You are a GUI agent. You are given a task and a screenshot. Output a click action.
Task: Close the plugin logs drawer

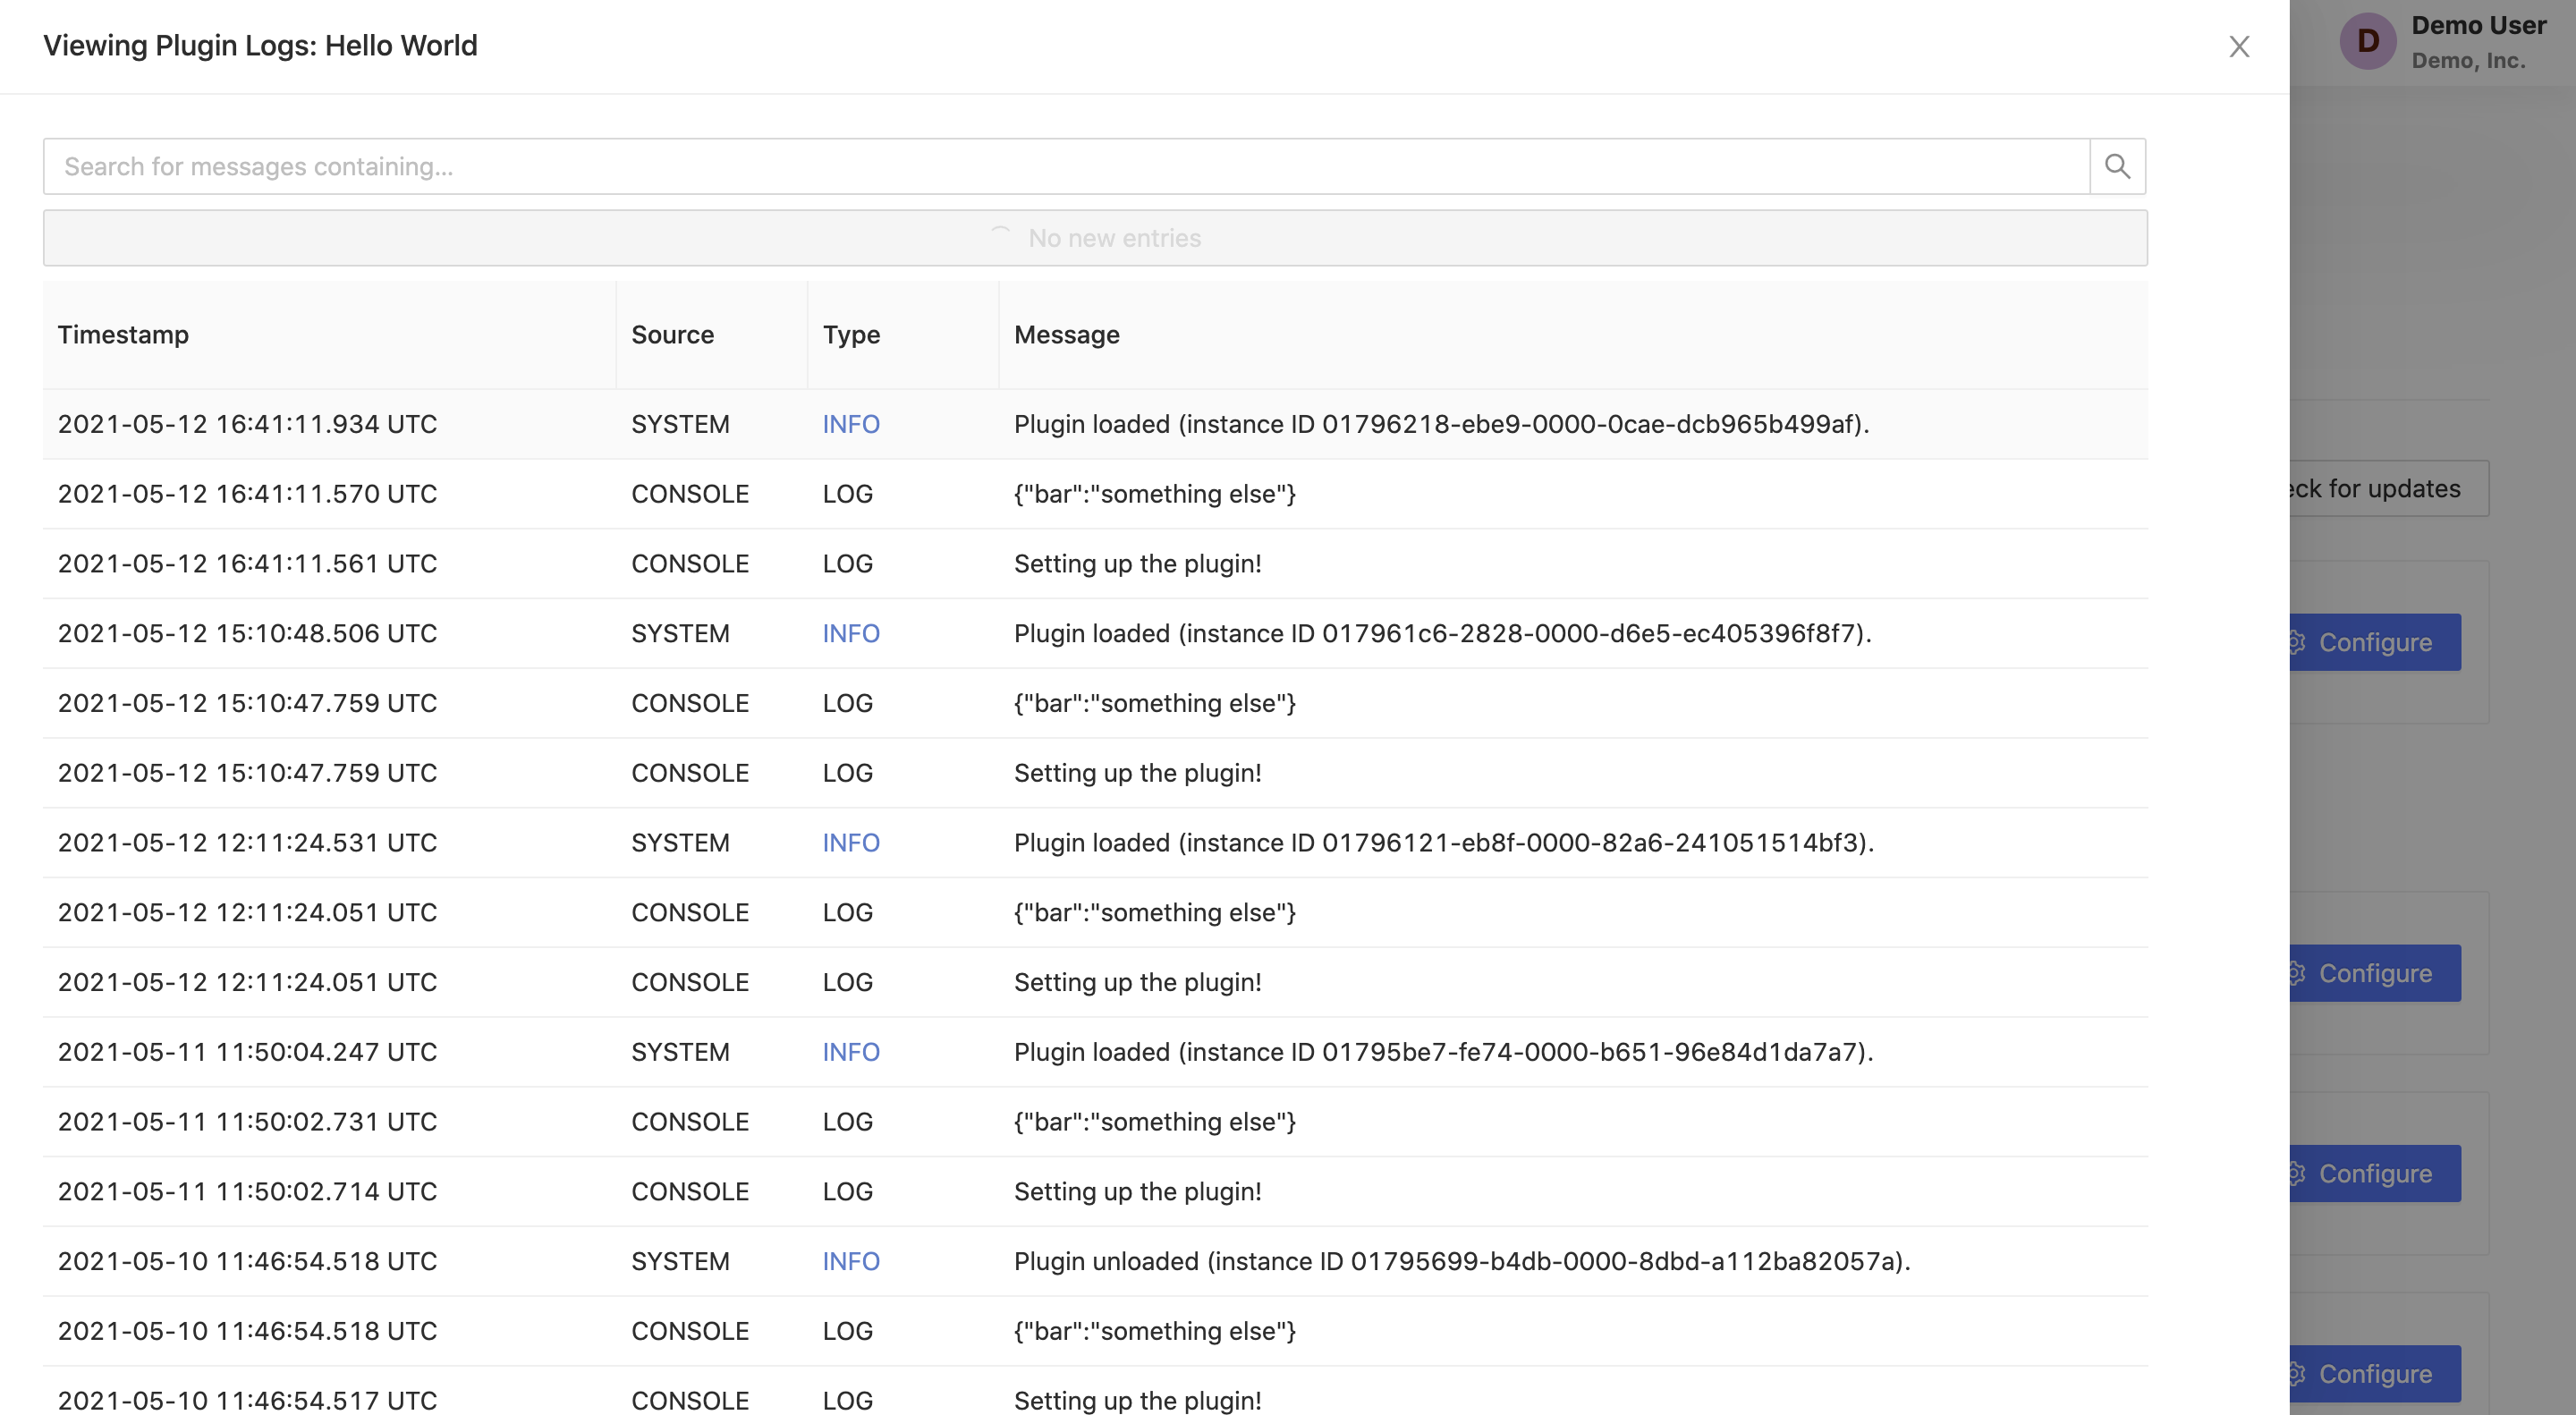[2238, 47]
